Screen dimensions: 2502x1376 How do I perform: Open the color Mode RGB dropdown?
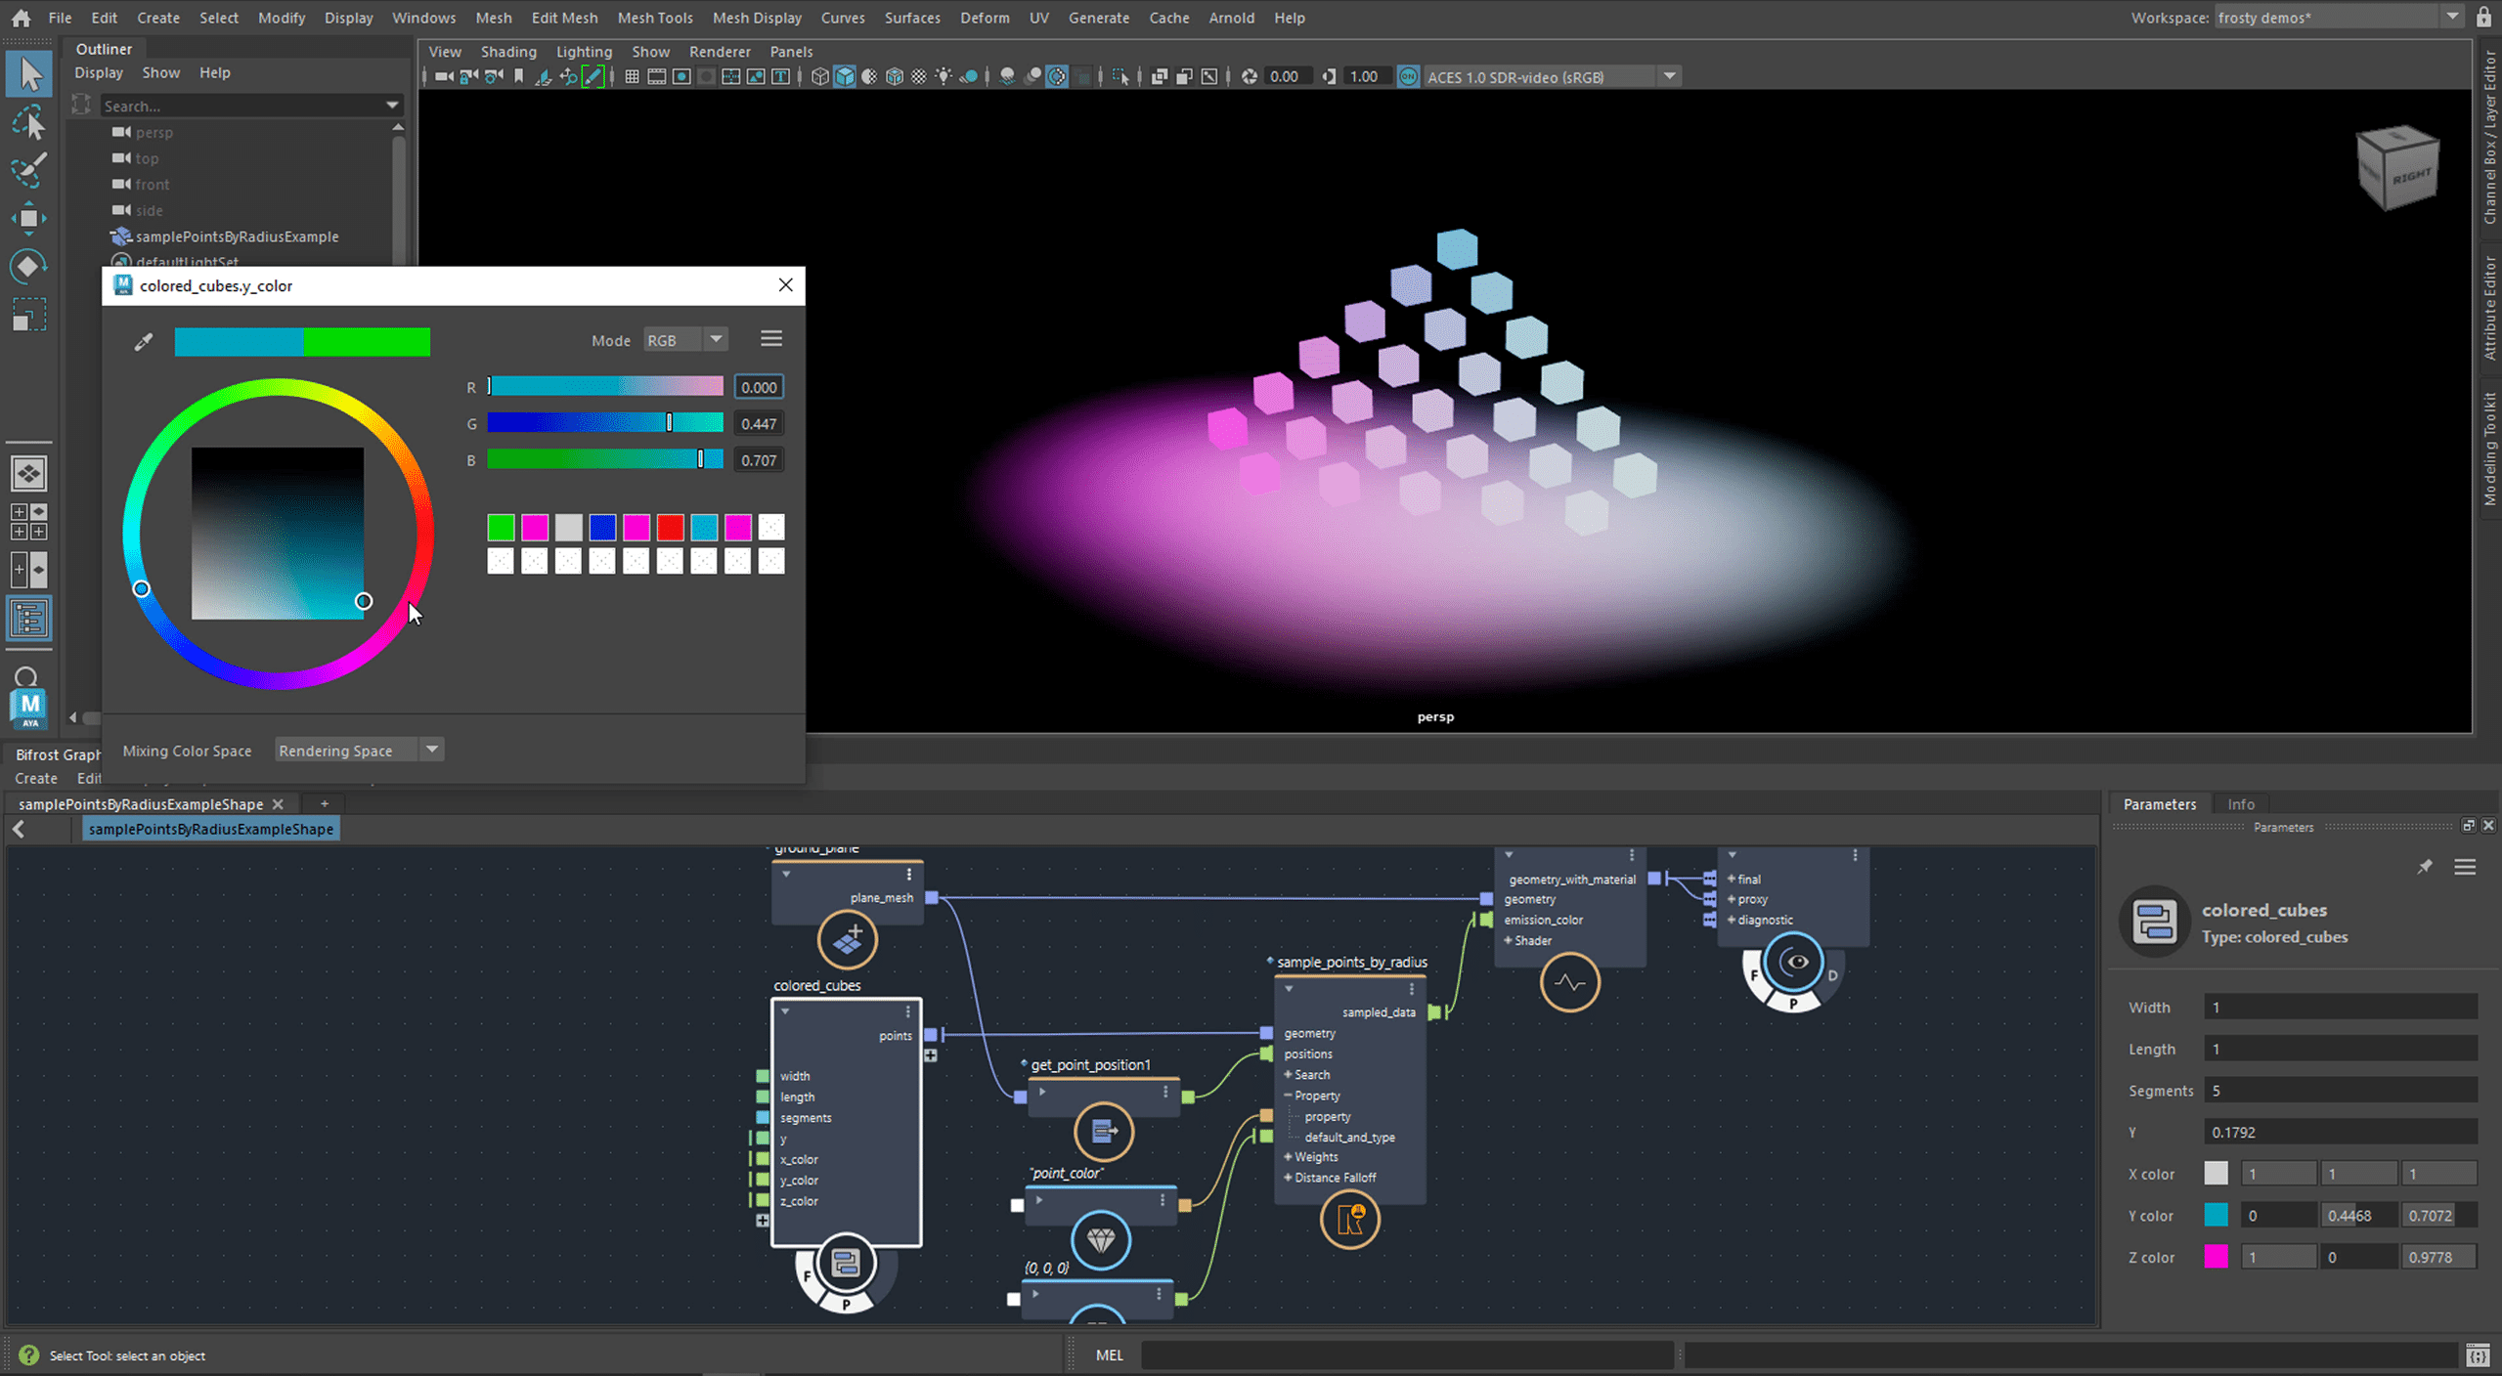(686, 340)
